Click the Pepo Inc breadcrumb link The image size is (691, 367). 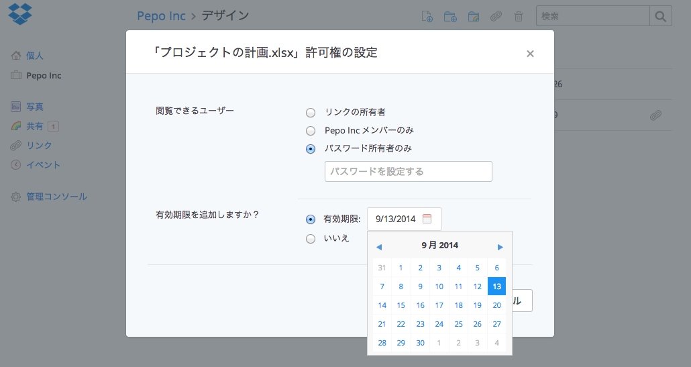point(161,16)
